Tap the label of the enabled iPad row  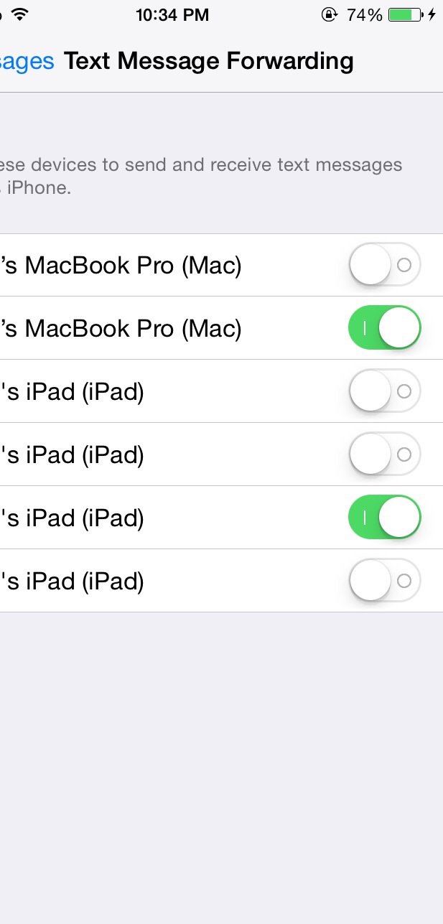[72, 518]
